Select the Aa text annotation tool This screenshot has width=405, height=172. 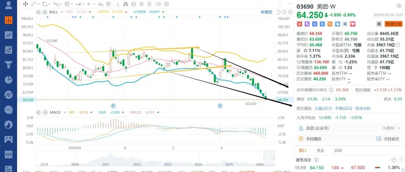[x=101, y=4]
